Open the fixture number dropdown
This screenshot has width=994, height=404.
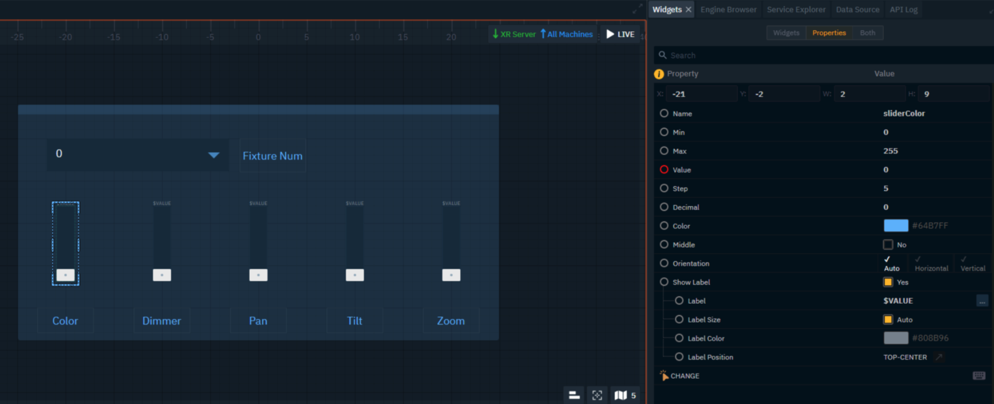tap(214, 155)
